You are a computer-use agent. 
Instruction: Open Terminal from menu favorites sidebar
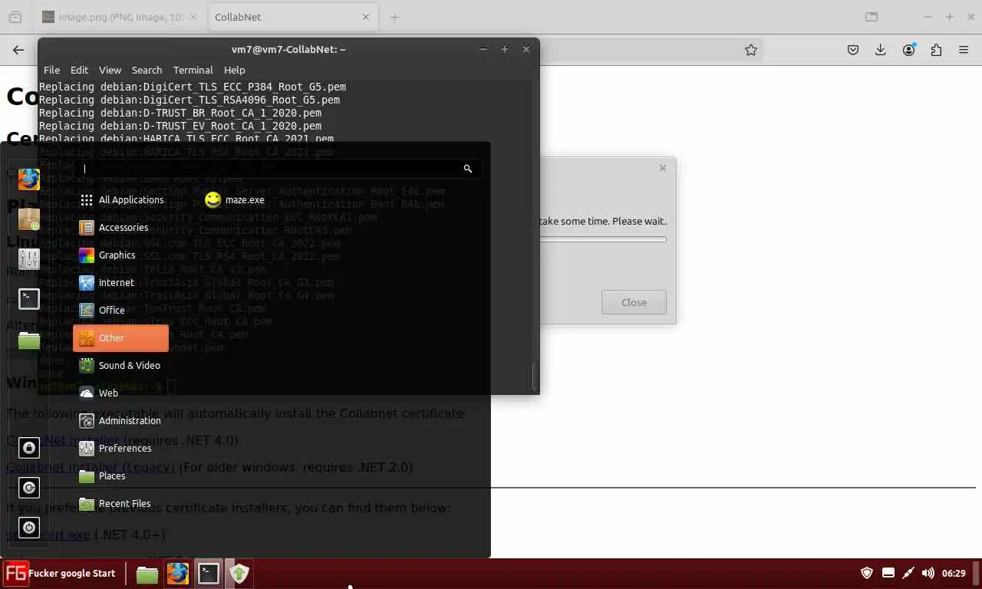click(x=29, y=299)
